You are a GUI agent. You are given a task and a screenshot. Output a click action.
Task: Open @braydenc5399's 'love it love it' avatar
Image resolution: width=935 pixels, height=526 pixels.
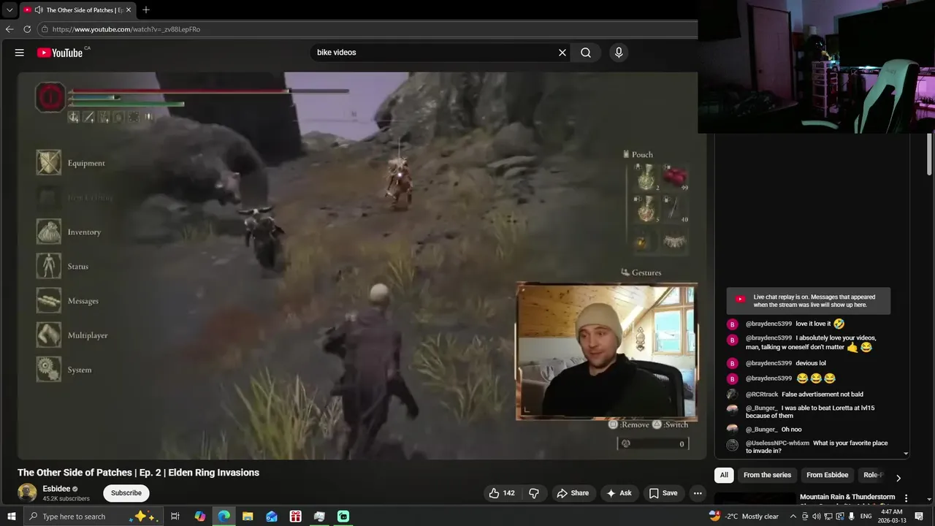(x=733, y=324)
